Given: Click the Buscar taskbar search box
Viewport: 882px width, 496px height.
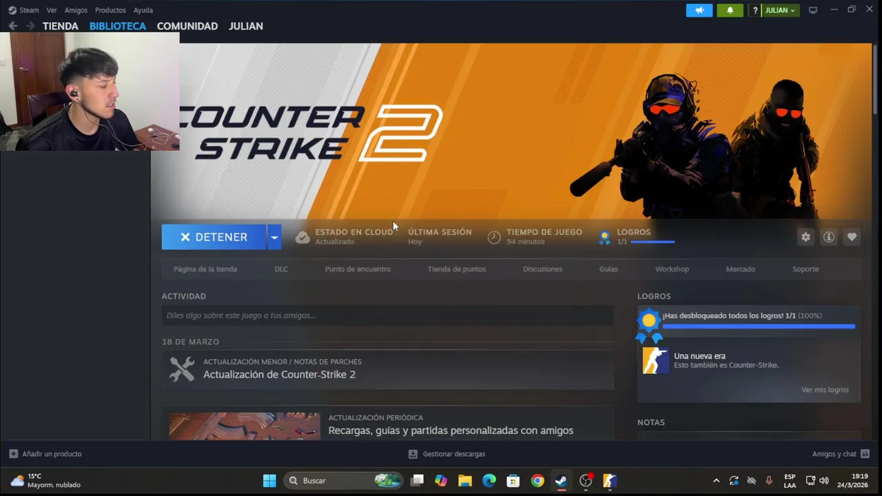Looking at the screenshot, I should click(x=343, y=481).
